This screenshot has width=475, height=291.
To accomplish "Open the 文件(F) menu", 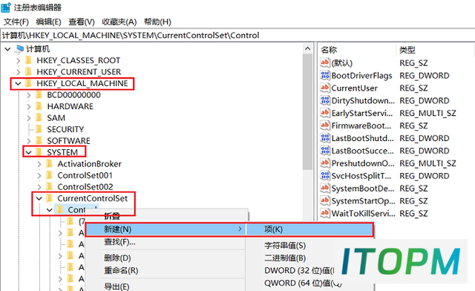I will (16, 22).
